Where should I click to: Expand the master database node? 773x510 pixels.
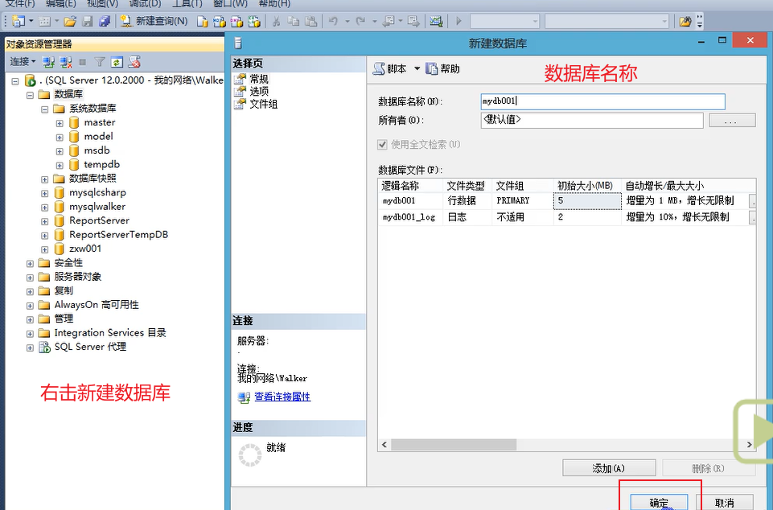[60, 123]
